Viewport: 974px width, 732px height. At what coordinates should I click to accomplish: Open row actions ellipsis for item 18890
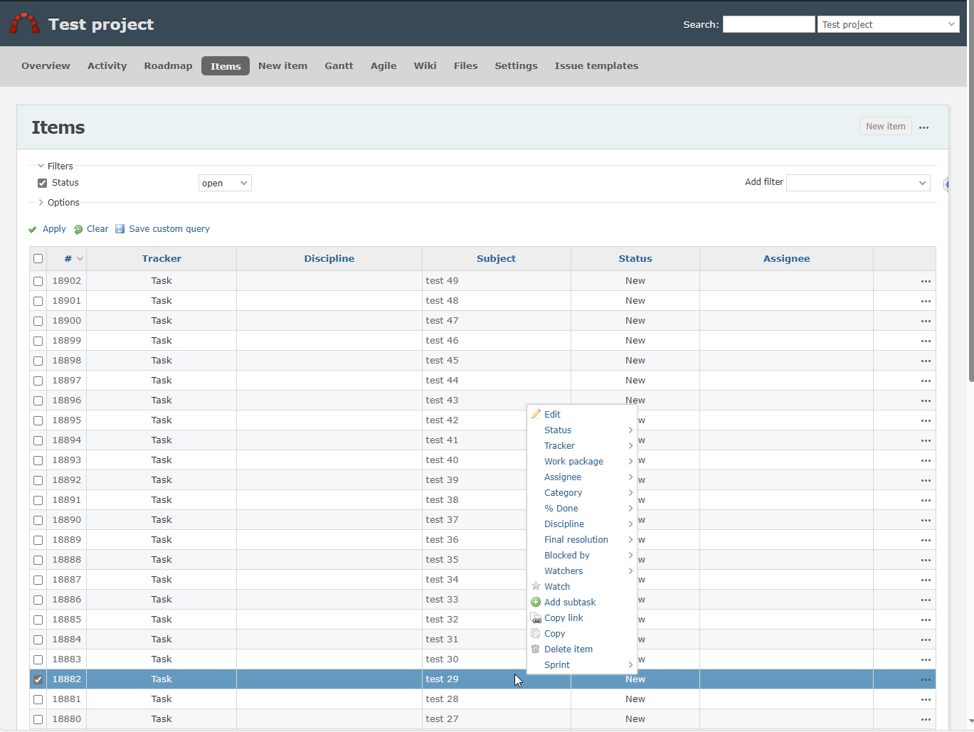click(926, 520)
